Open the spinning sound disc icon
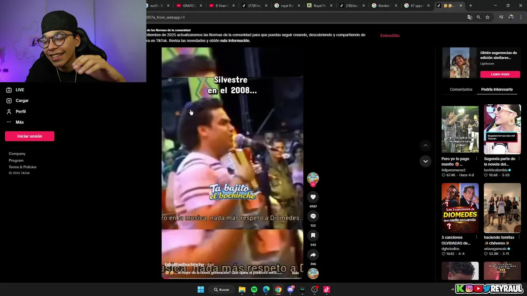This screenshot has width=527, height=296. [x=313, y=273]
